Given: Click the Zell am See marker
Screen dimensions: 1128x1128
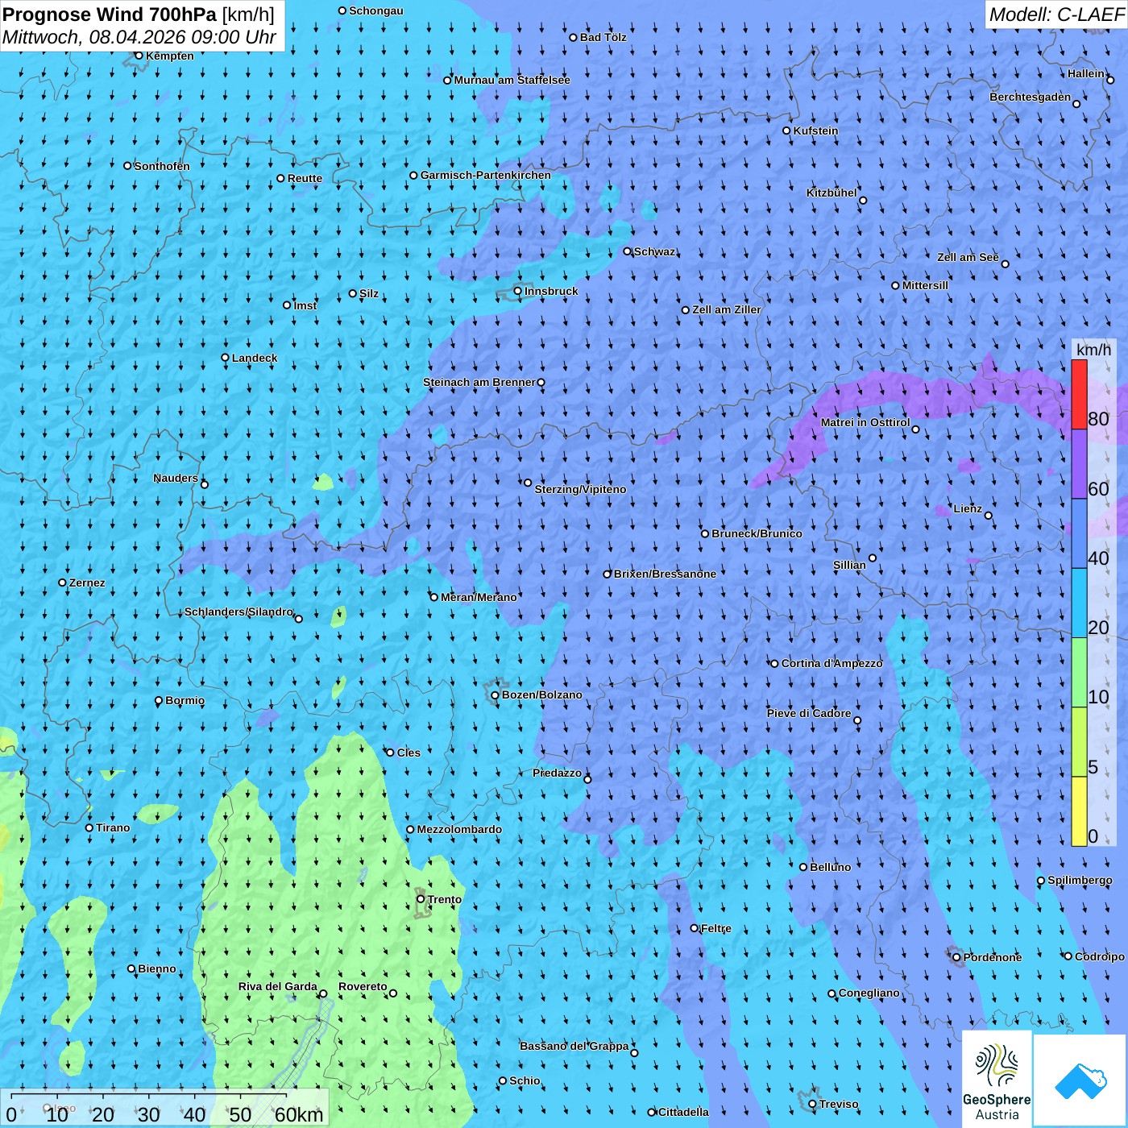Looking at the screenshot, I should pyautogui.click(x=1005, y=264).
